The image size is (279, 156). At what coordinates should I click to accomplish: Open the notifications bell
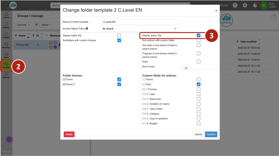(255, 5)
